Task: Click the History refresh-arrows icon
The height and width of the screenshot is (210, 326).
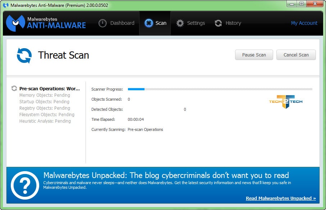Action: pyautogui.click(x=218, y=23)
